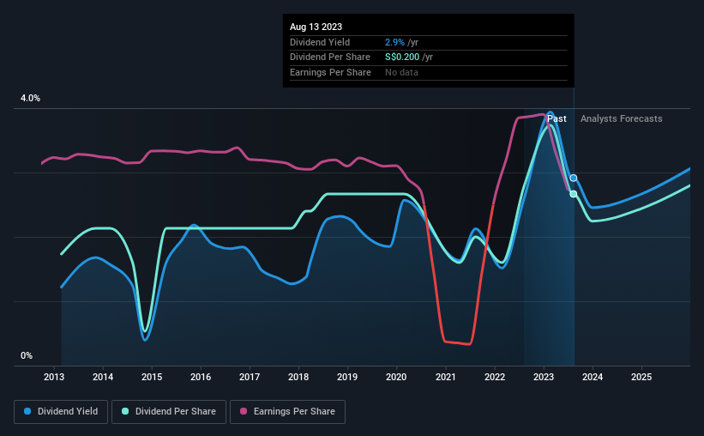
Task: Toggle the Dividend Per Share legend button
Action: (169, 412)
